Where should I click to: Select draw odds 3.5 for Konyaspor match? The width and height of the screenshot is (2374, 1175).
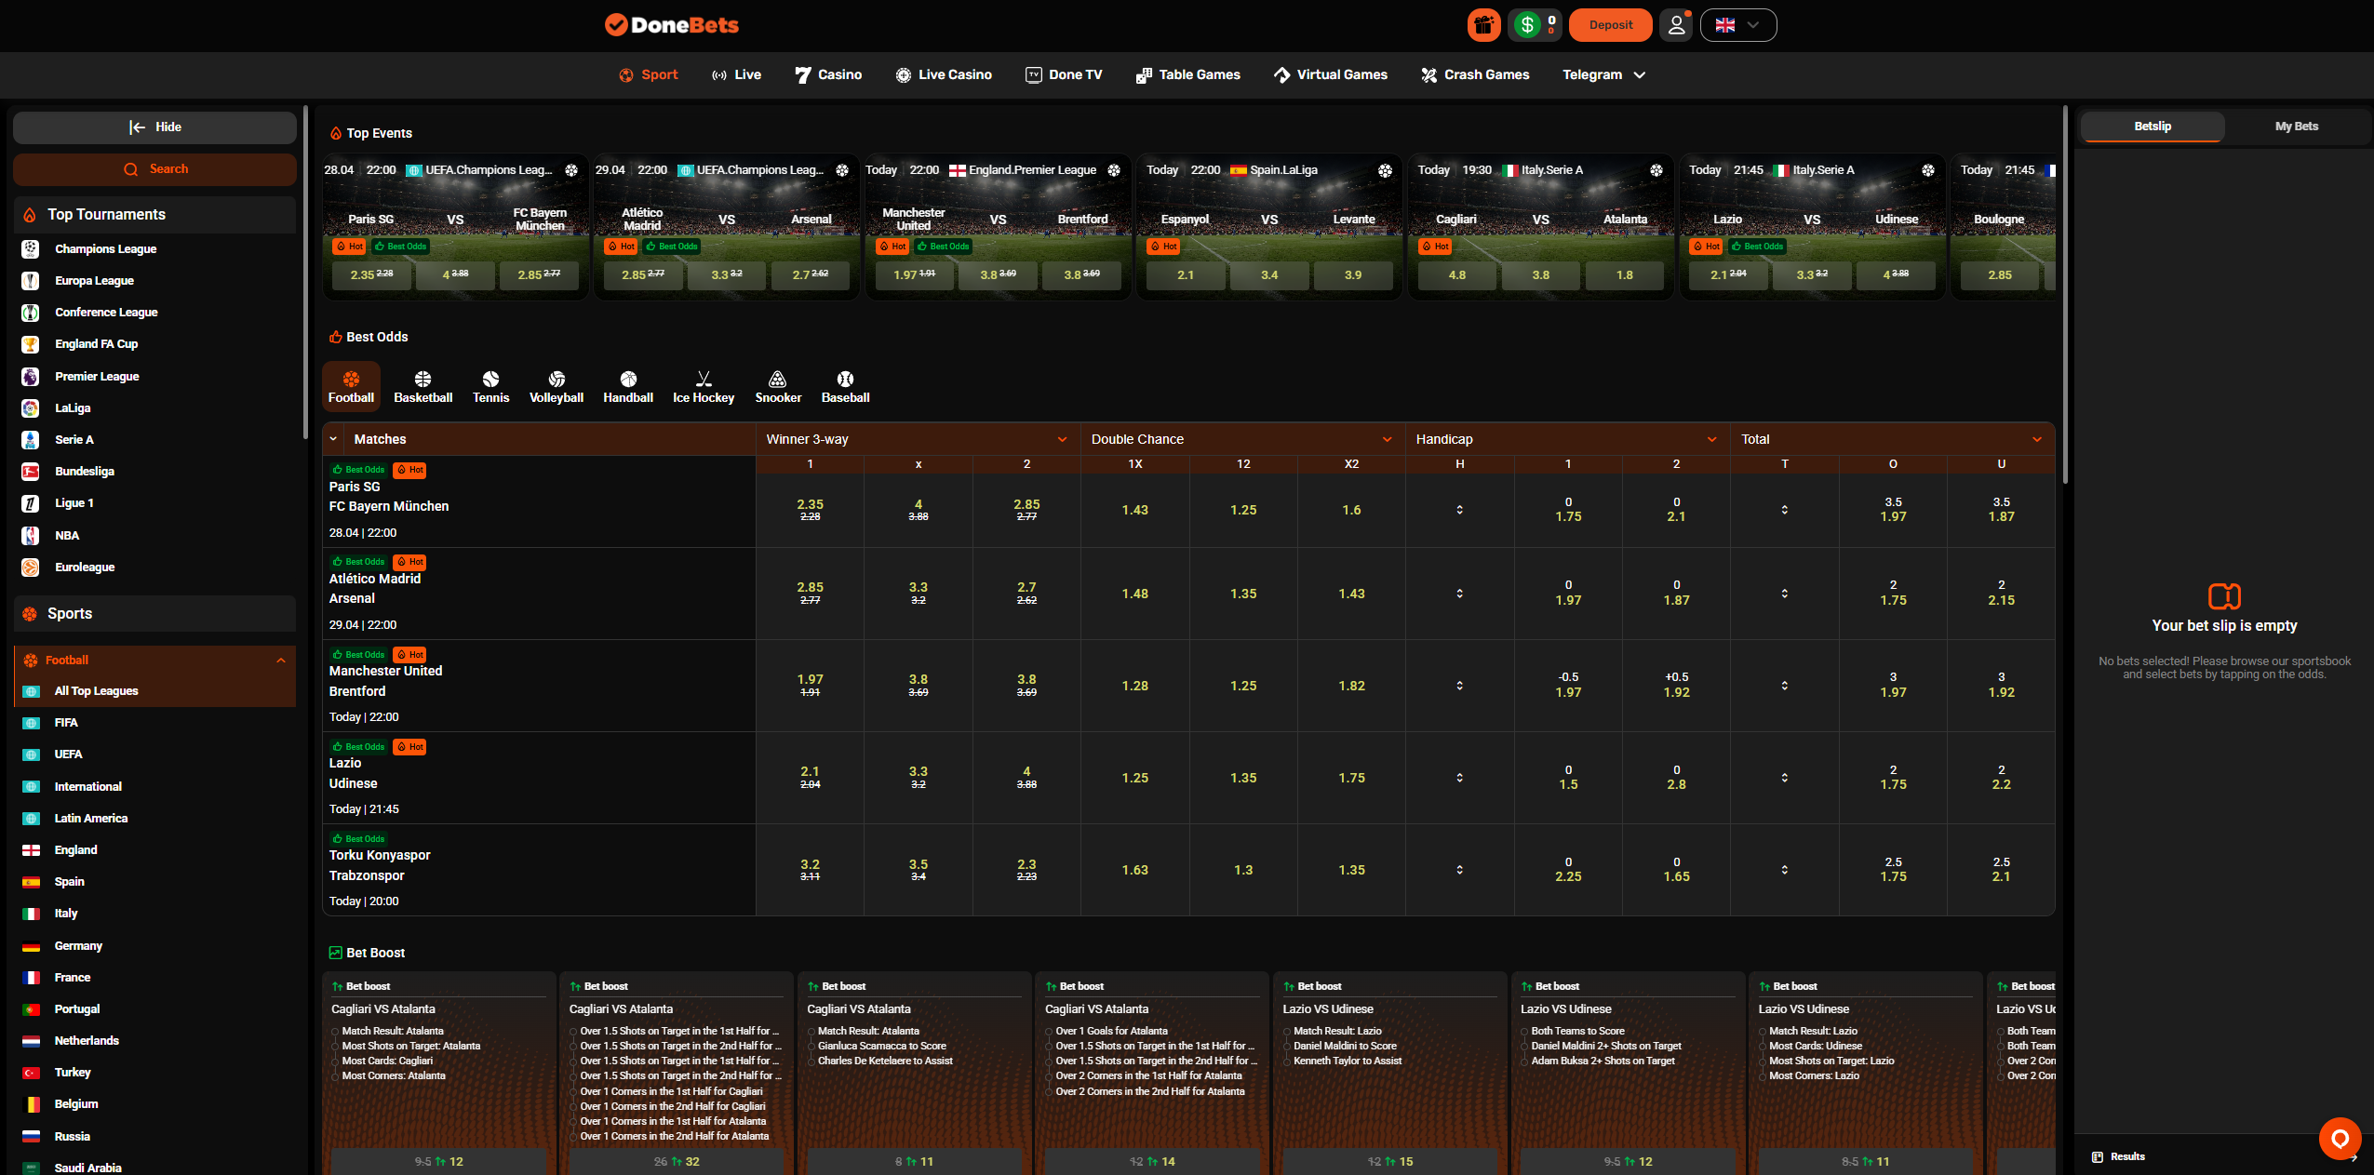[918, 870]
